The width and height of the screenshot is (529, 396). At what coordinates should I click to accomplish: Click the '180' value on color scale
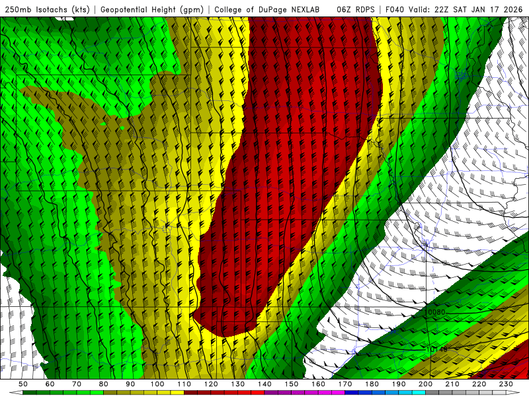tap(372, 384)
